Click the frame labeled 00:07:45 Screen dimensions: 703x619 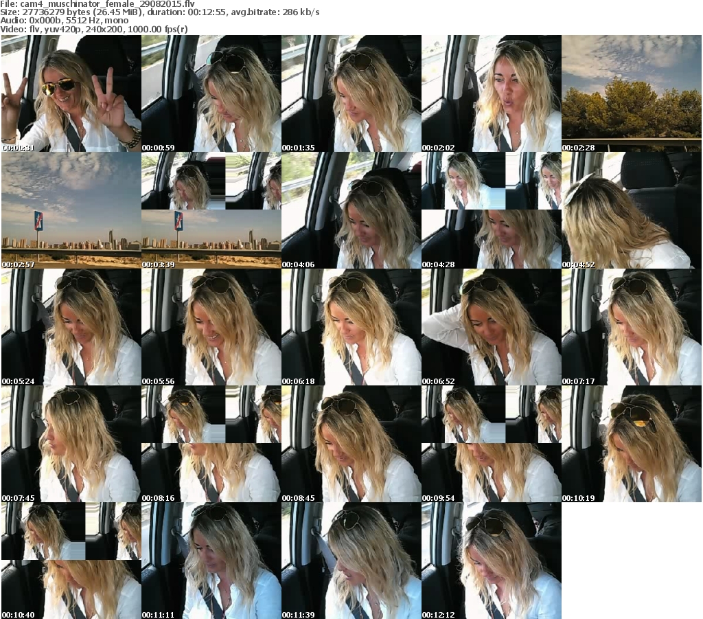(71, 444)
